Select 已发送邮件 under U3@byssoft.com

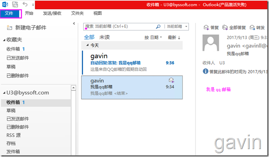18,119
